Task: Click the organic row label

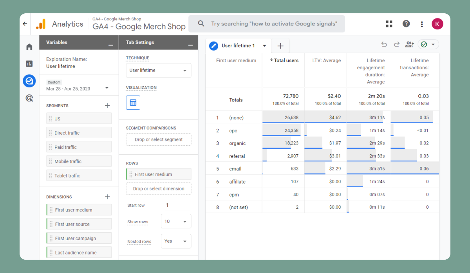Action: [237, 143]
